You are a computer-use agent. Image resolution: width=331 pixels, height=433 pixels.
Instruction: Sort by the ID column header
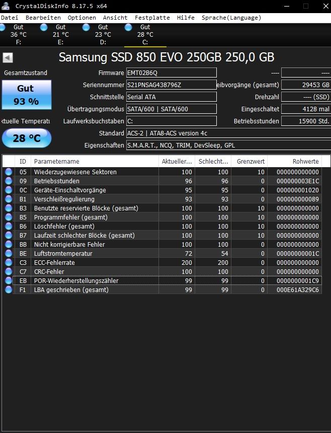(23, 161)
